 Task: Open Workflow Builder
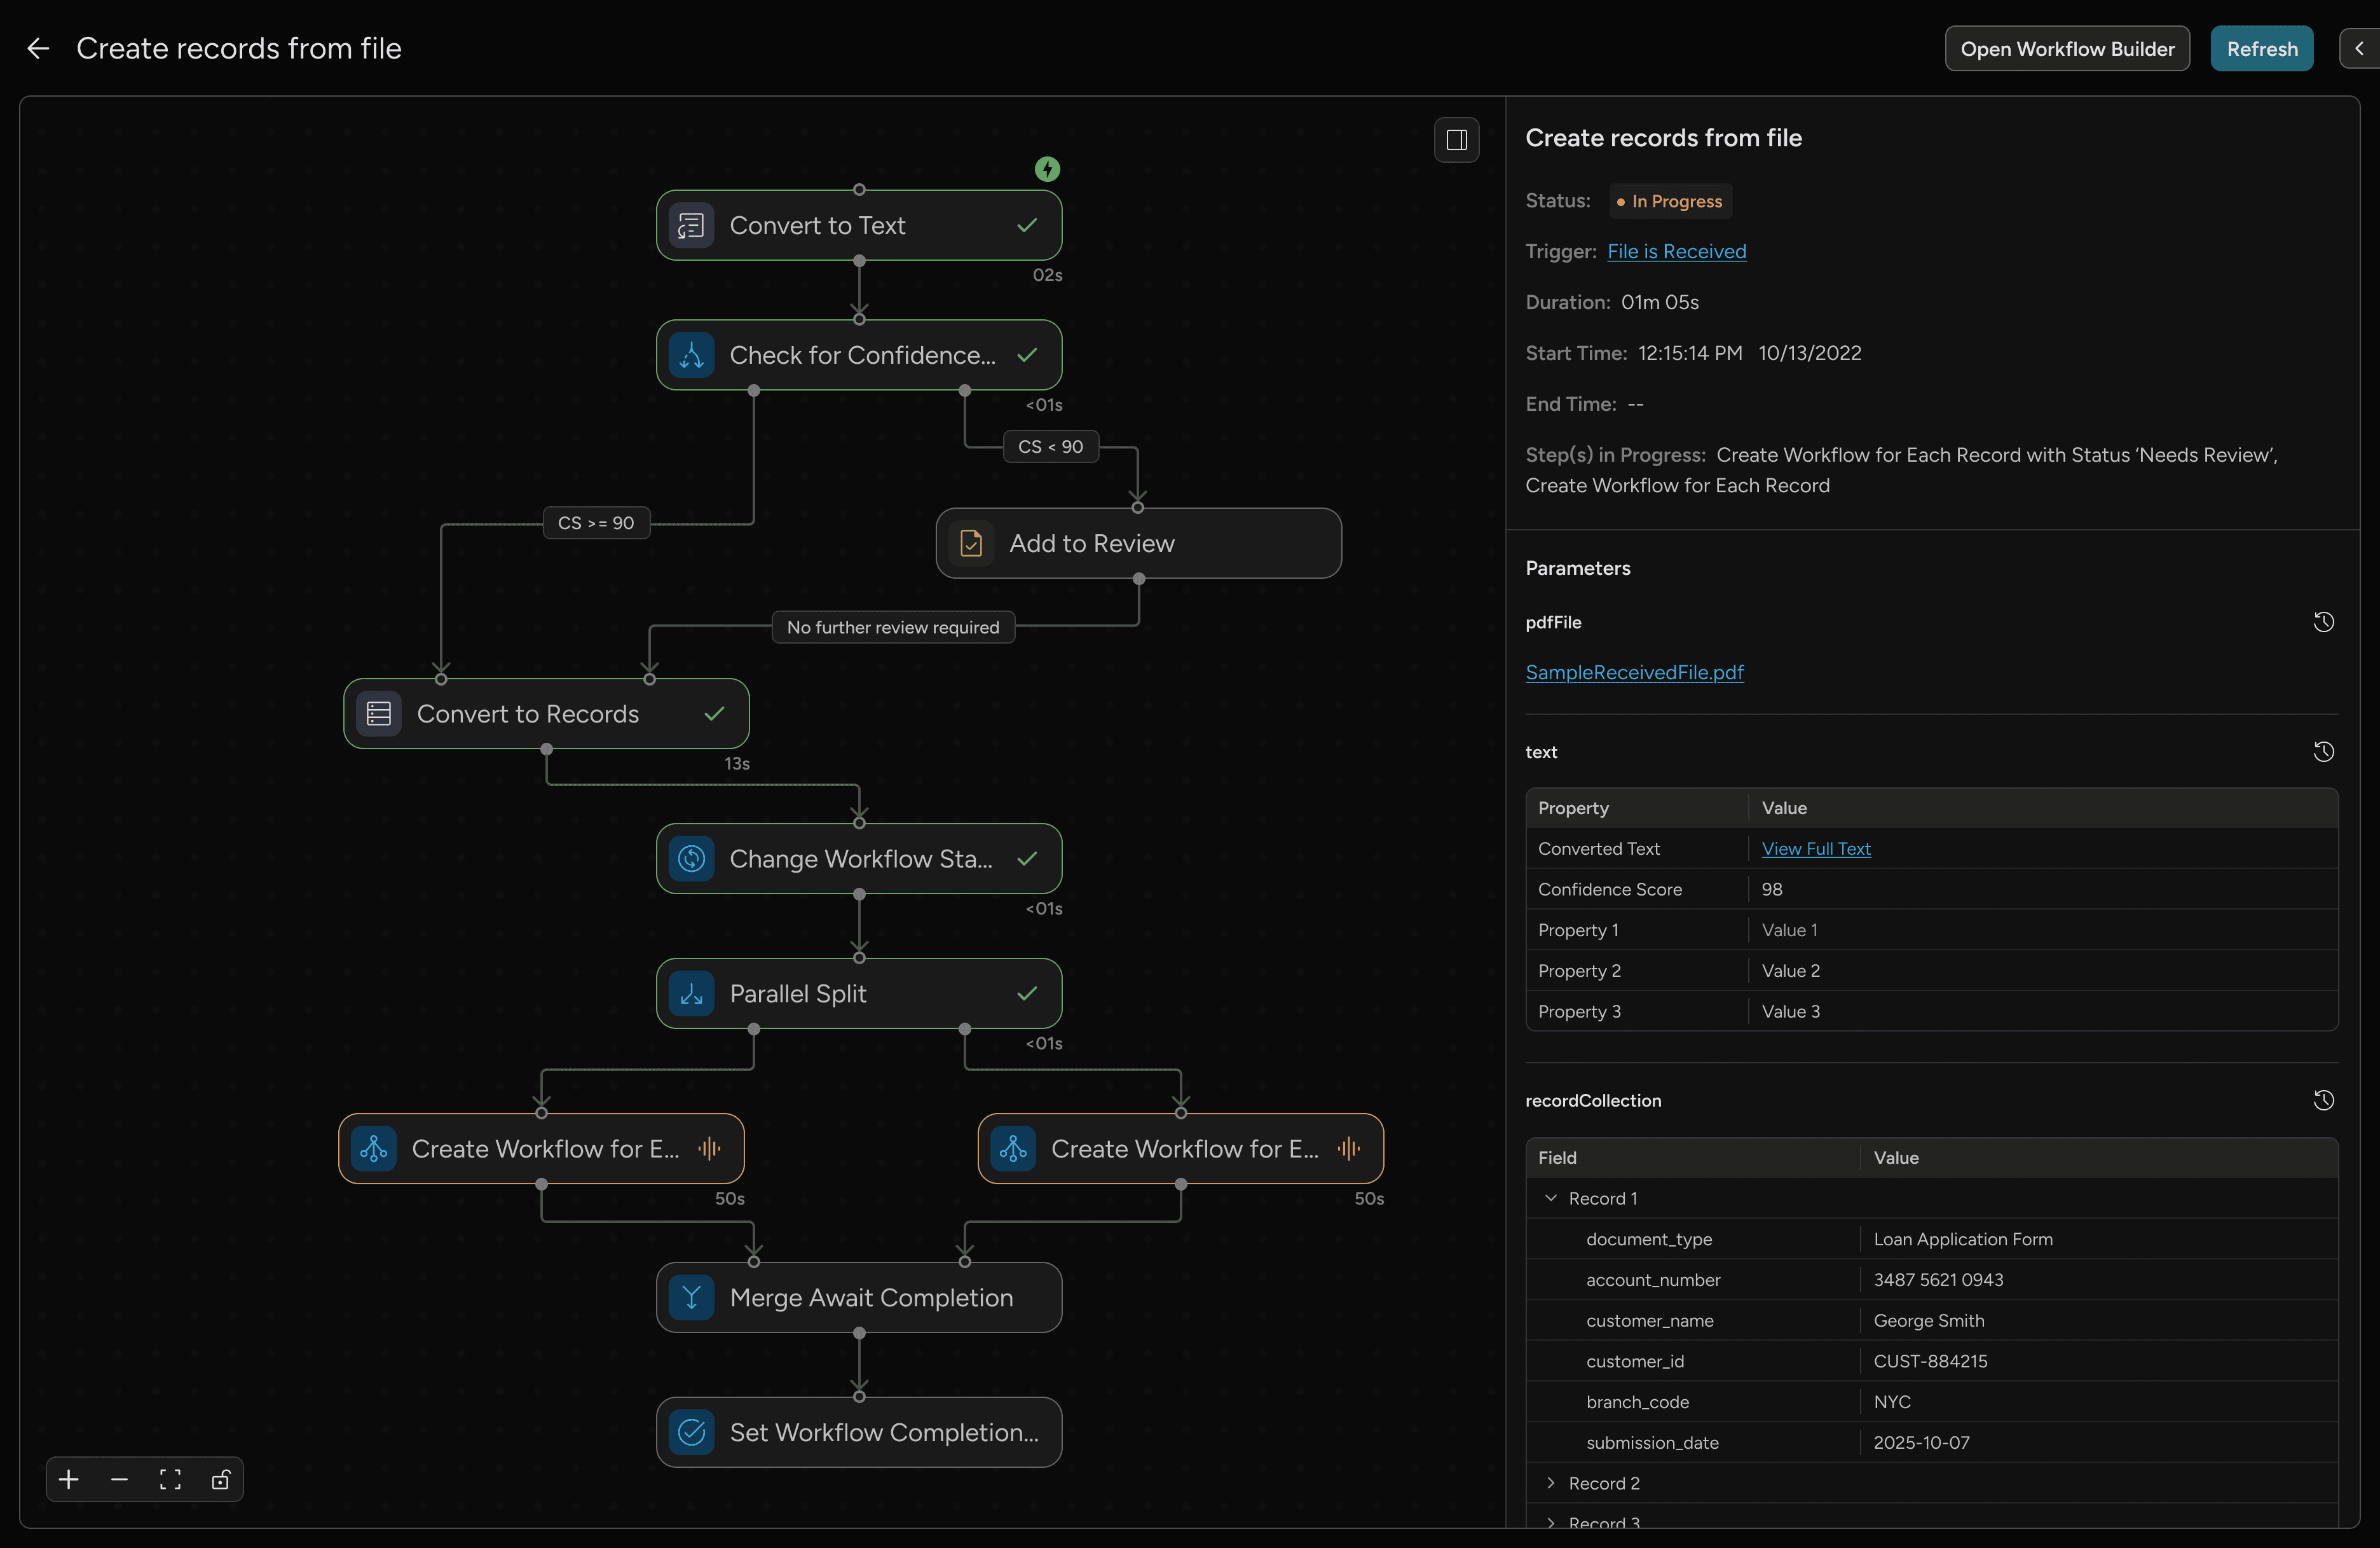click(2067, 48)
